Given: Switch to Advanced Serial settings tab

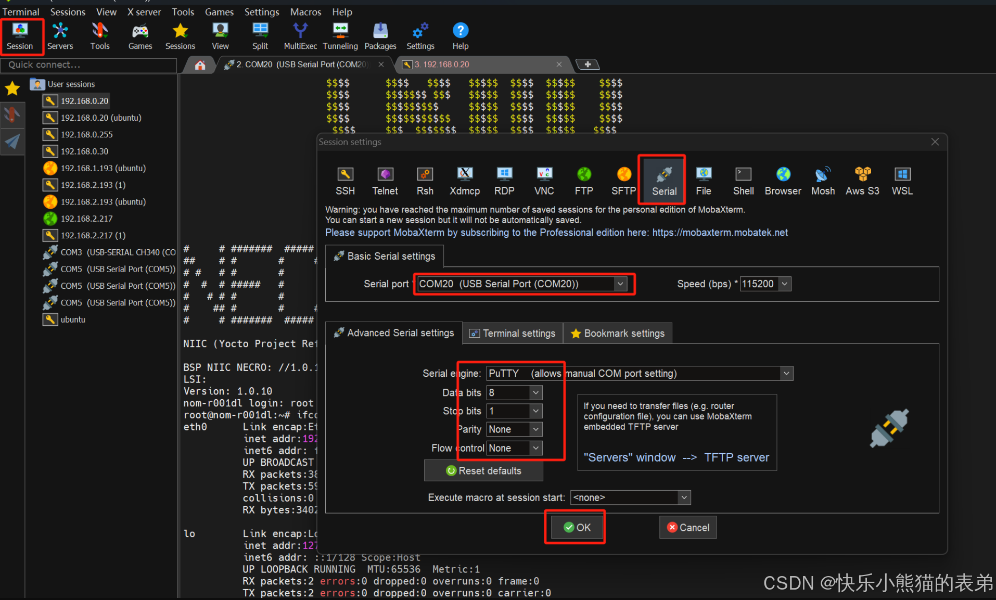Looking at the screenshot, I should [394, 333].
